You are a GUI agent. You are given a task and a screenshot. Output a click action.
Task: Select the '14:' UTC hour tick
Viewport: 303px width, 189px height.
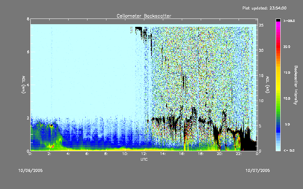pyautogui.click(x=163, y=154)
